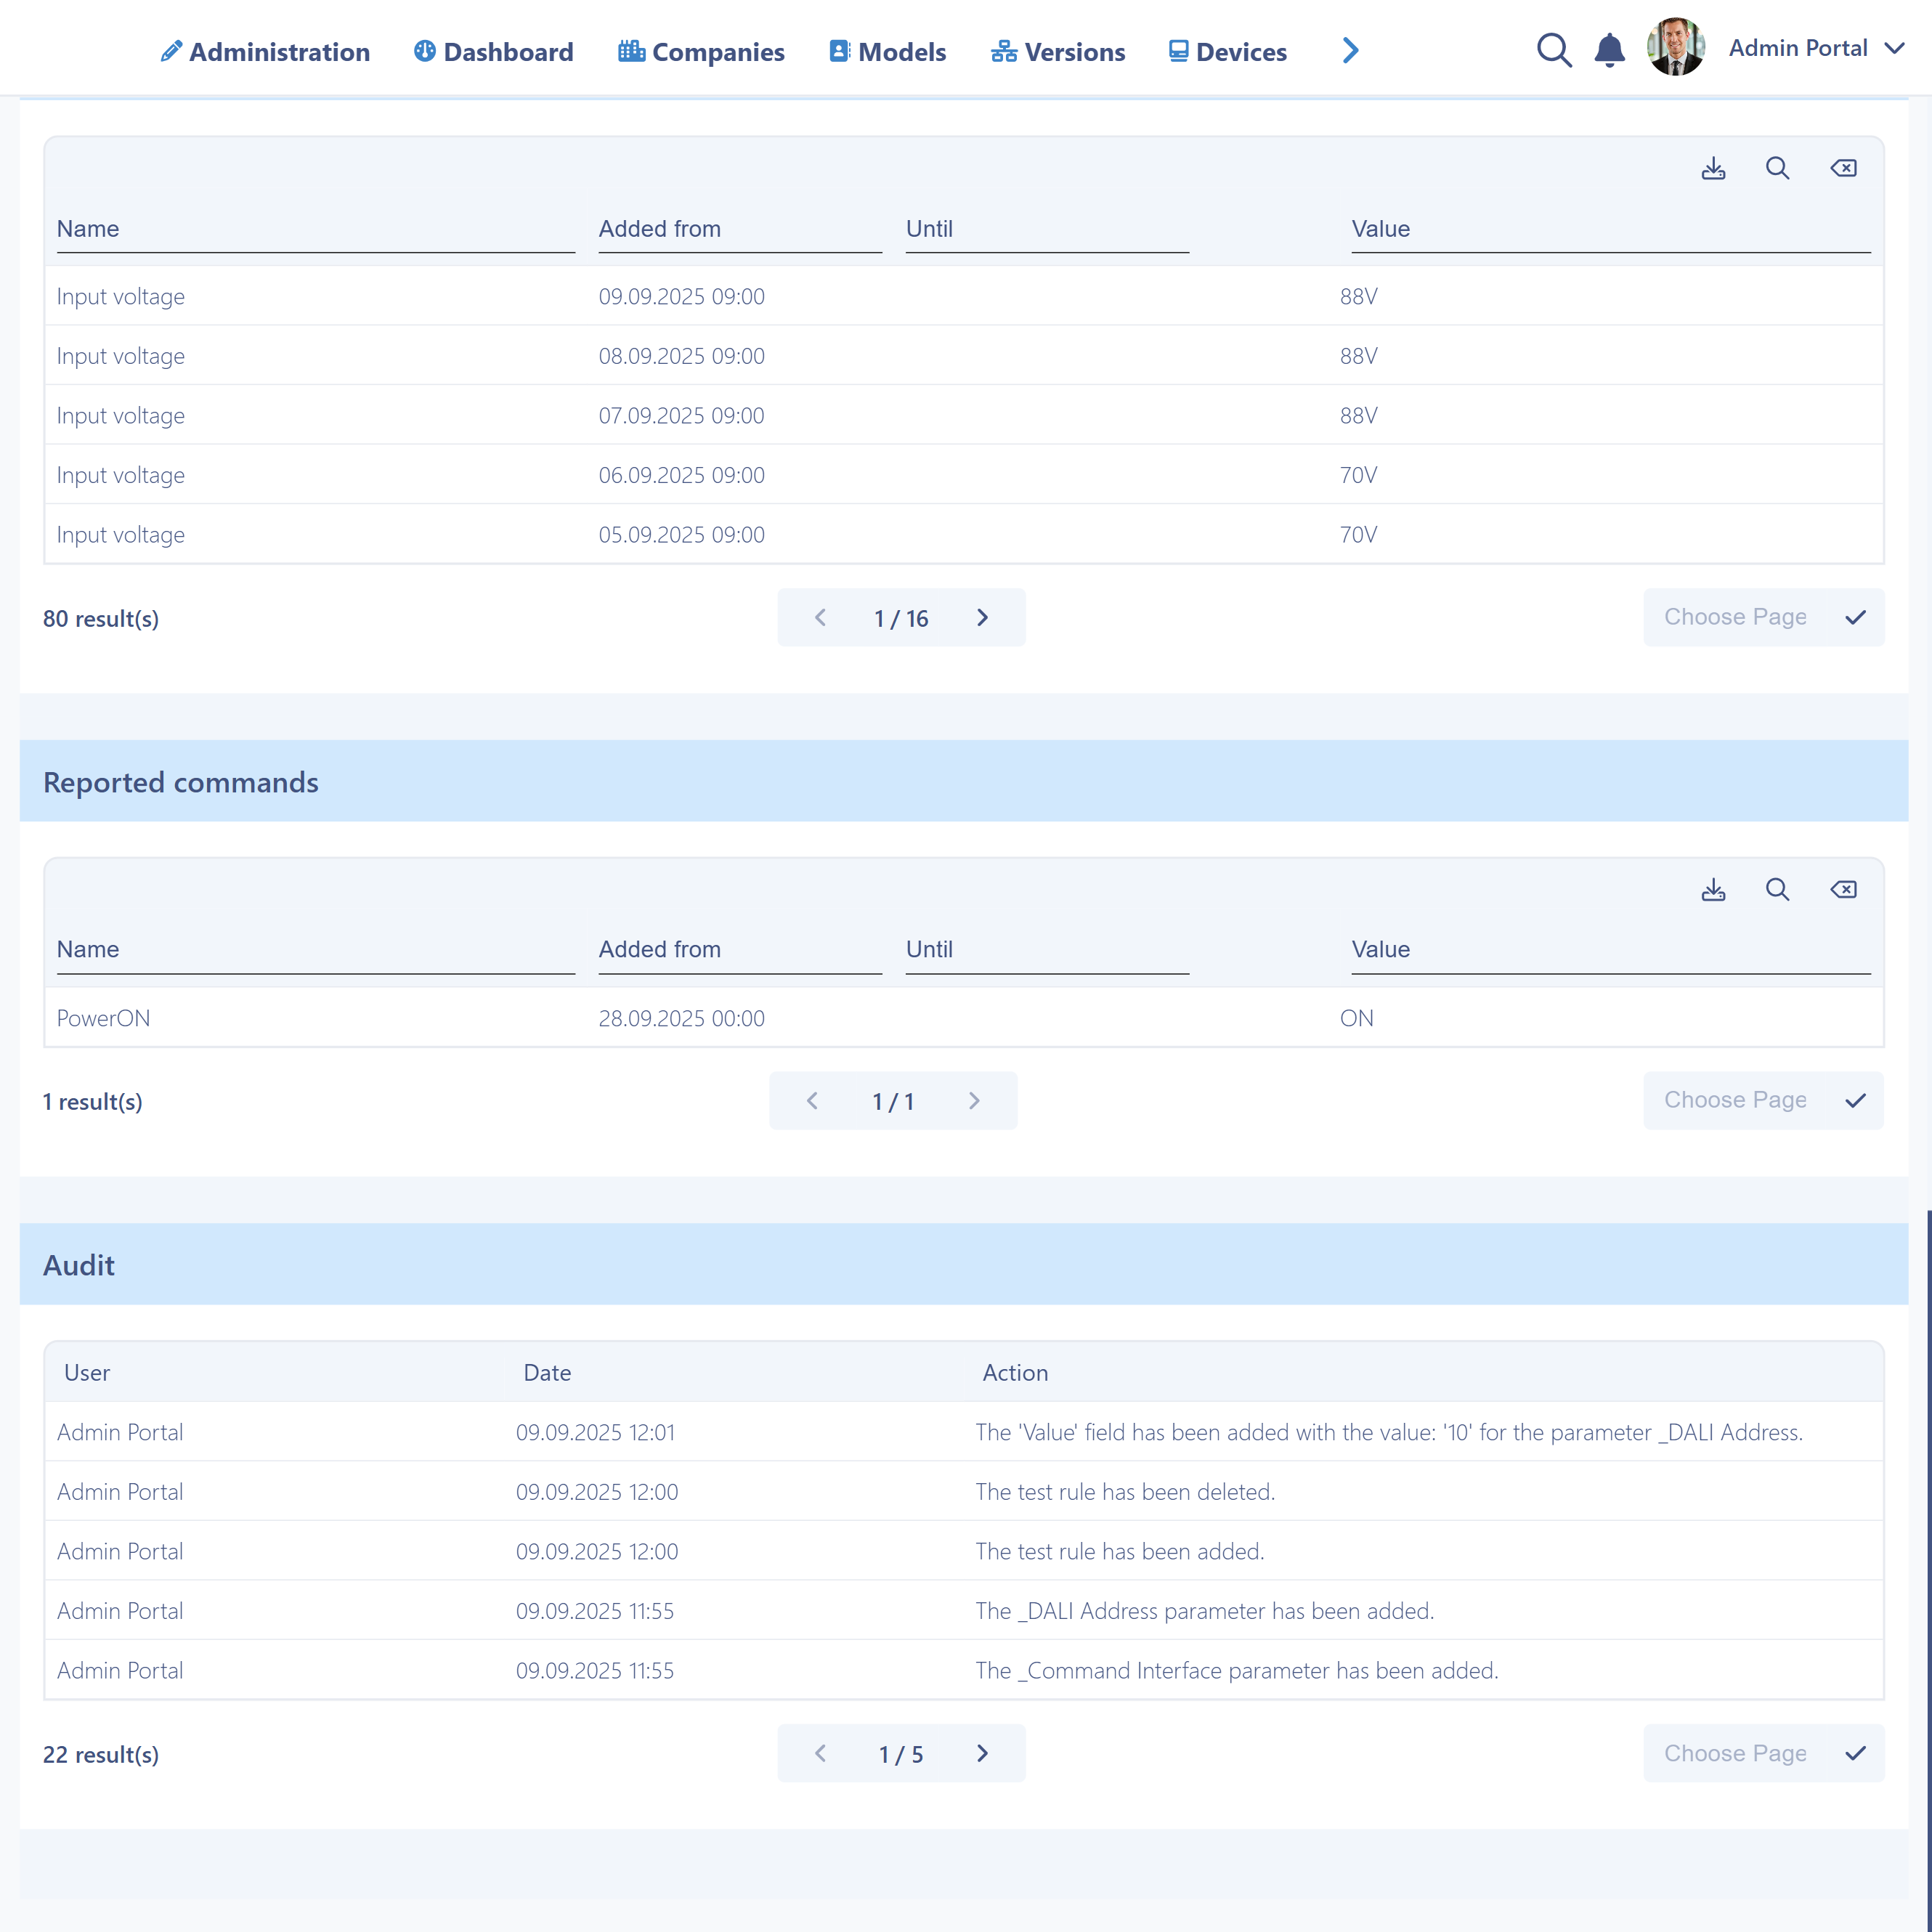The width and height of the screenshot is (1932, 1932).
Task: Open Choose Page for the Audit table
Action: (1734, 1754)
